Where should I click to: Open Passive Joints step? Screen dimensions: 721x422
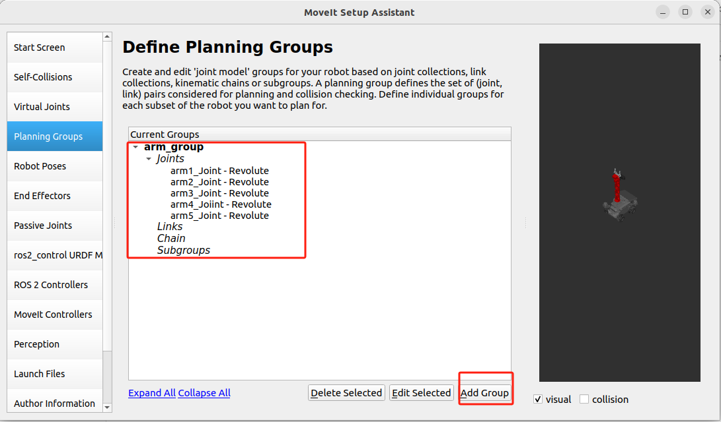pos(55,226)
